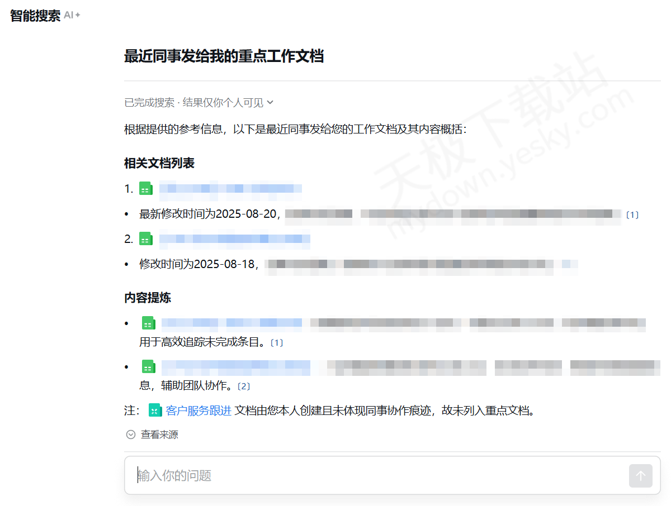
Task: Open the blurred title link of document 2
Action: click(x=234, y=240)
